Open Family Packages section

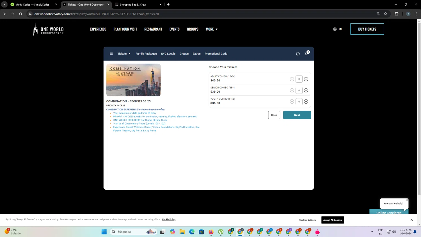146,54
